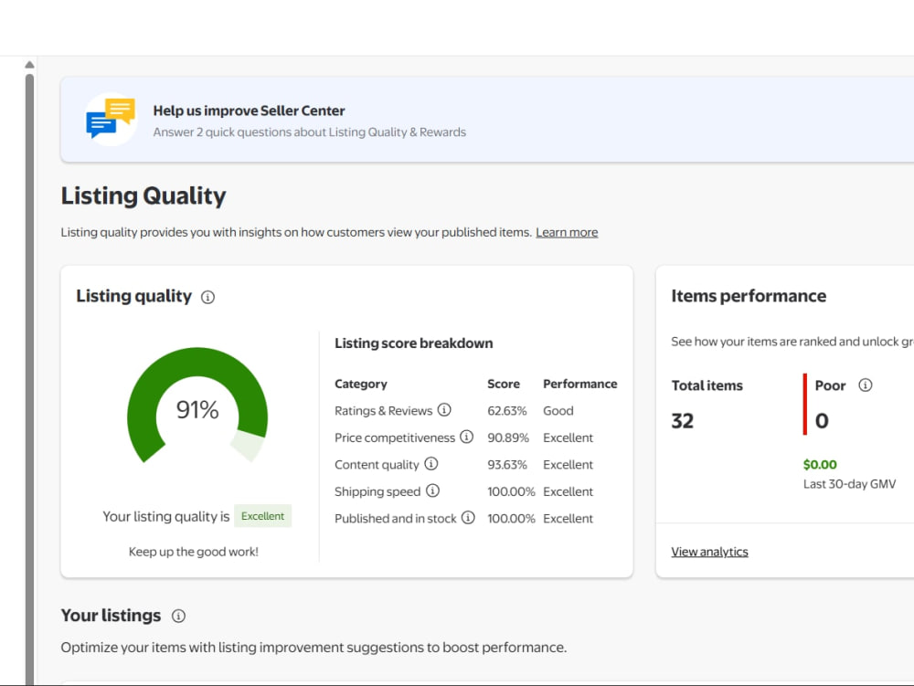Open info icon for Ratings & Reviews
The image size is (914, 686).
pos(444,410)
